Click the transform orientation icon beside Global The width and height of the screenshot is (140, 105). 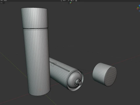pyautogui.click(x=62, y=1)
